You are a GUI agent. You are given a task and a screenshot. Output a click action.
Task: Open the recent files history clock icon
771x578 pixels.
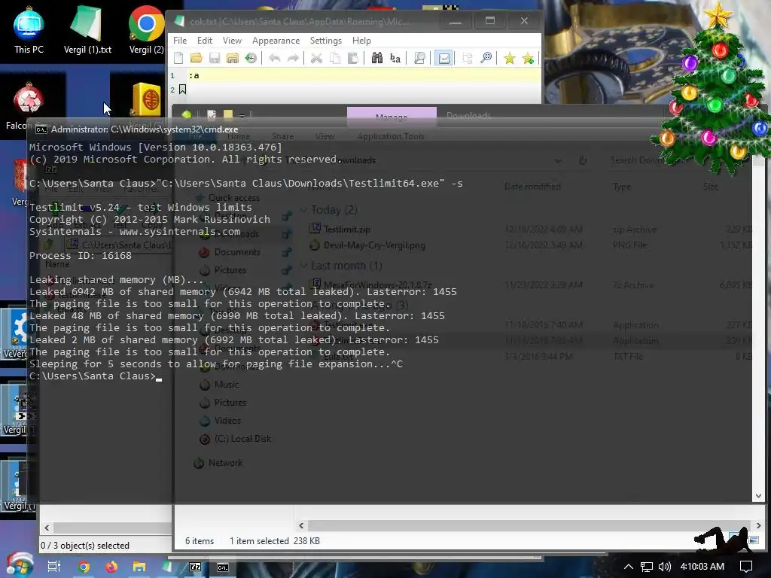pyautogui.click(x=251, y=59)
